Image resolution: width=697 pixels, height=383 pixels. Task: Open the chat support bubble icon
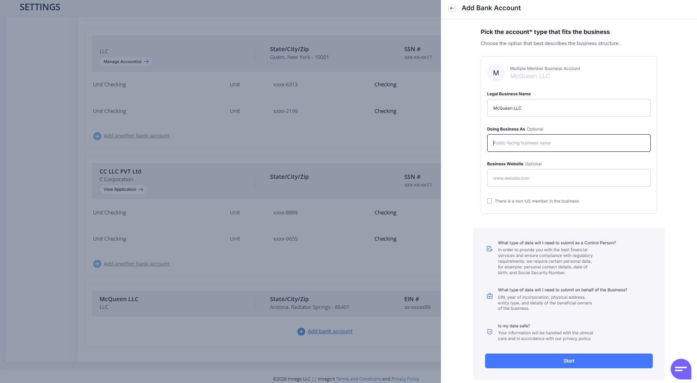point(681,369)
